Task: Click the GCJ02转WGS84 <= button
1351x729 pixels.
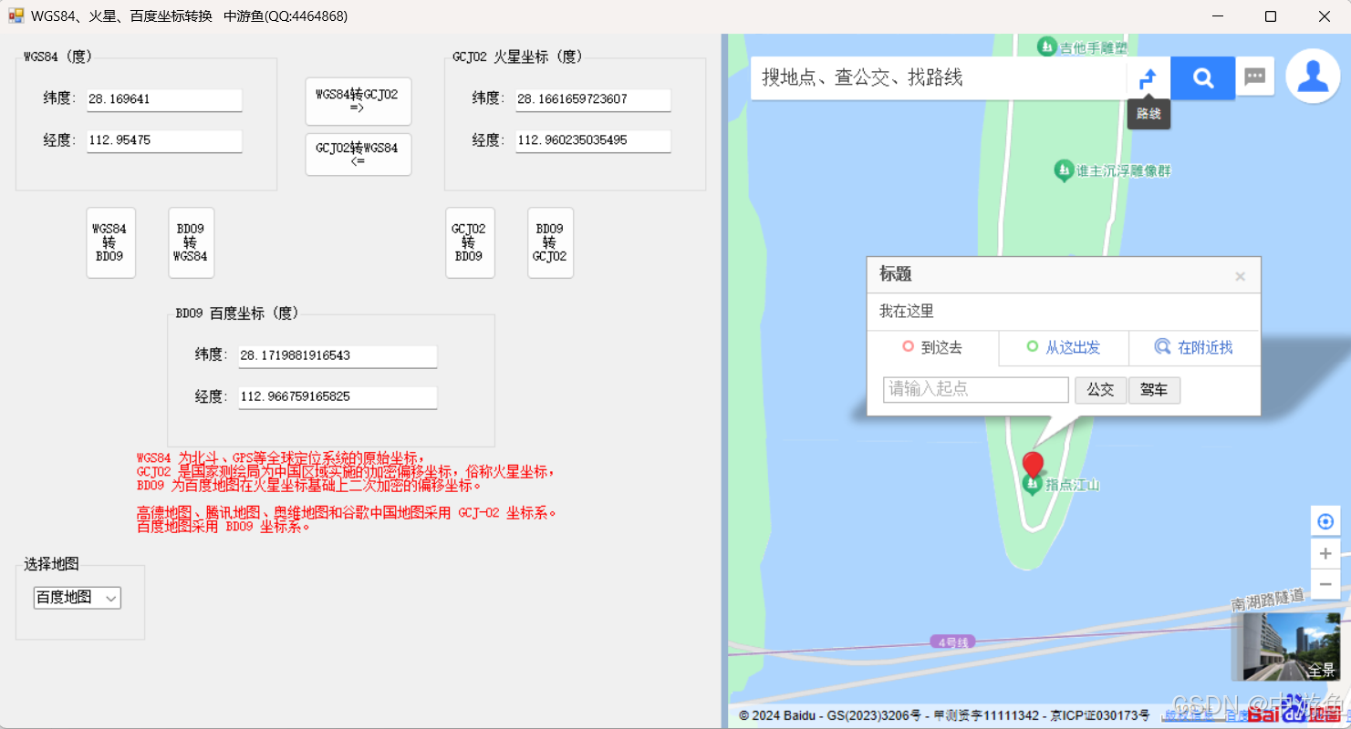Action: coord(358,154)
